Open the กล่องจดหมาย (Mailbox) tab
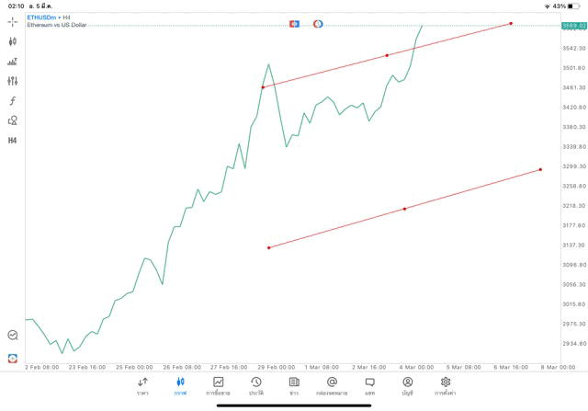Screen dimensions: 588x411 coord(332,385)
